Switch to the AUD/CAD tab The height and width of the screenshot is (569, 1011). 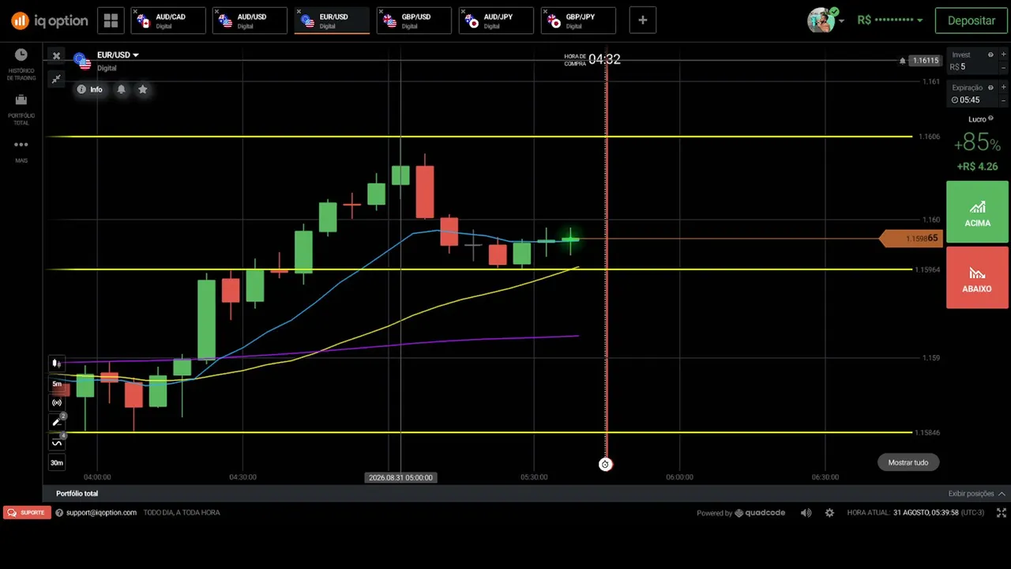point(168,21)
